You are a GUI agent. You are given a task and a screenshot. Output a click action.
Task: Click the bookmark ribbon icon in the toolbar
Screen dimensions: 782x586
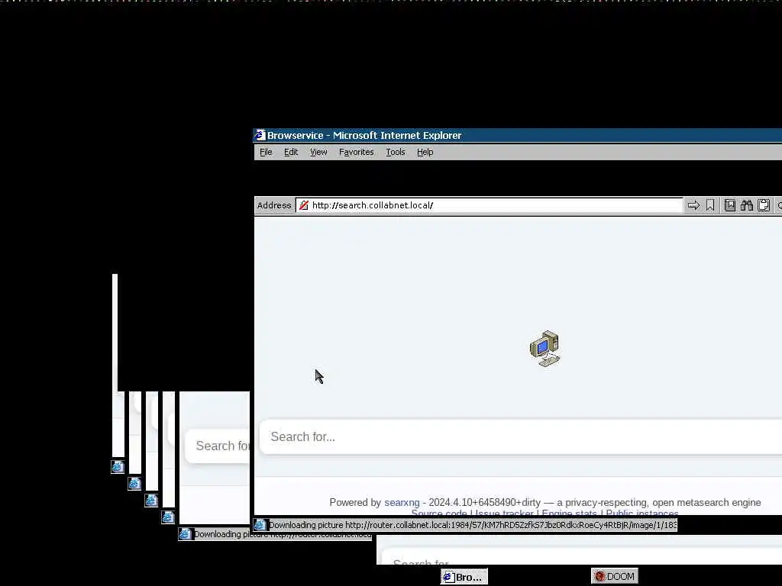pyautogui.click(x=710, y=205)
